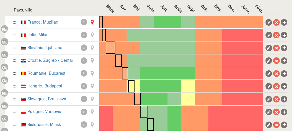Click the camper van icon between Slovaquie and Pologne
292x131 pixels.
pos(5,106)
